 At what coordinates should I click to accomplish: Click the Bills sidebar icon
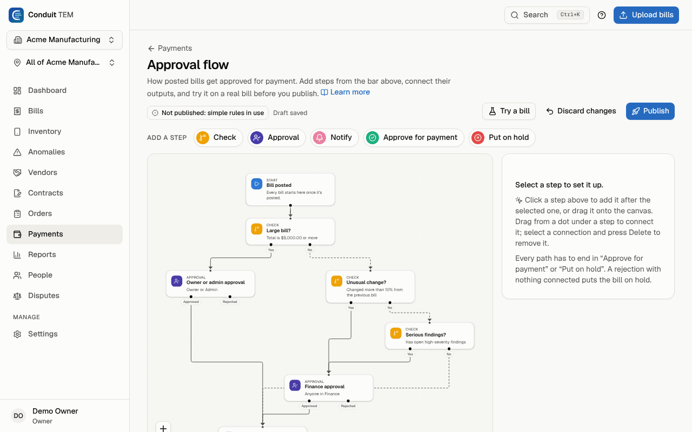coord(17,111)
